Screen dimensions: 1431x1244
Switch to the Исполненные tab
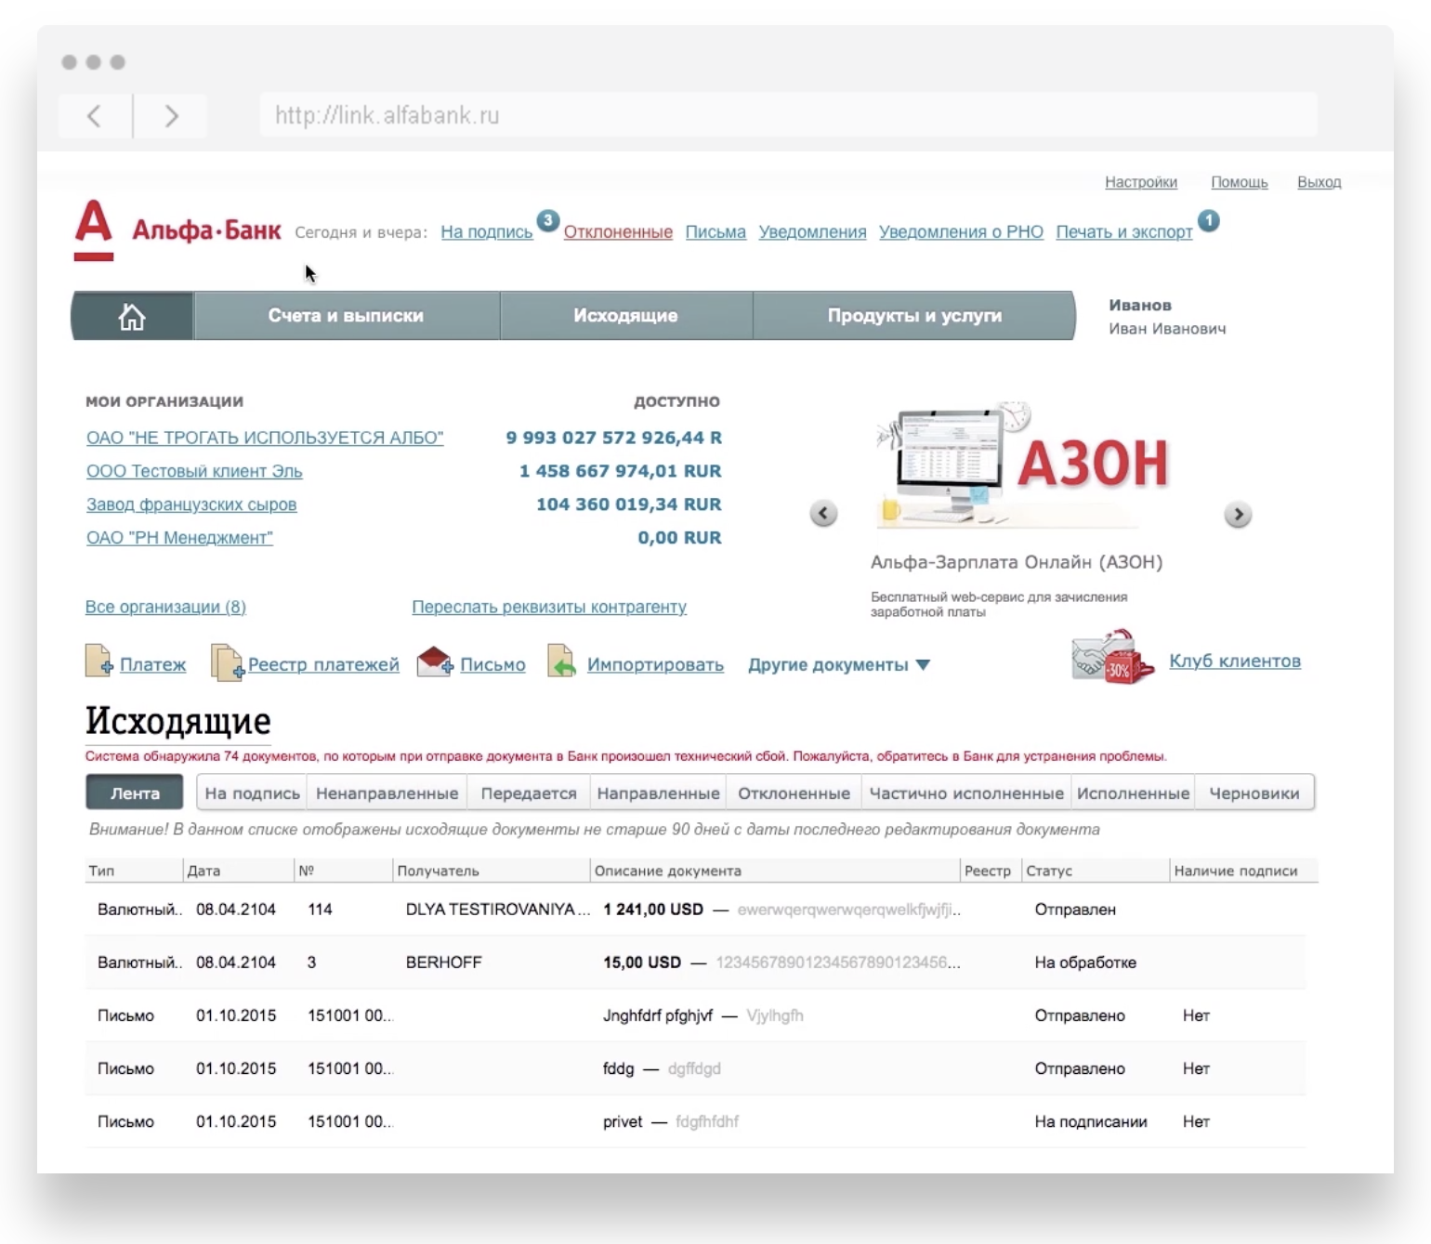pyautogui.click(x=1133, y=793)
